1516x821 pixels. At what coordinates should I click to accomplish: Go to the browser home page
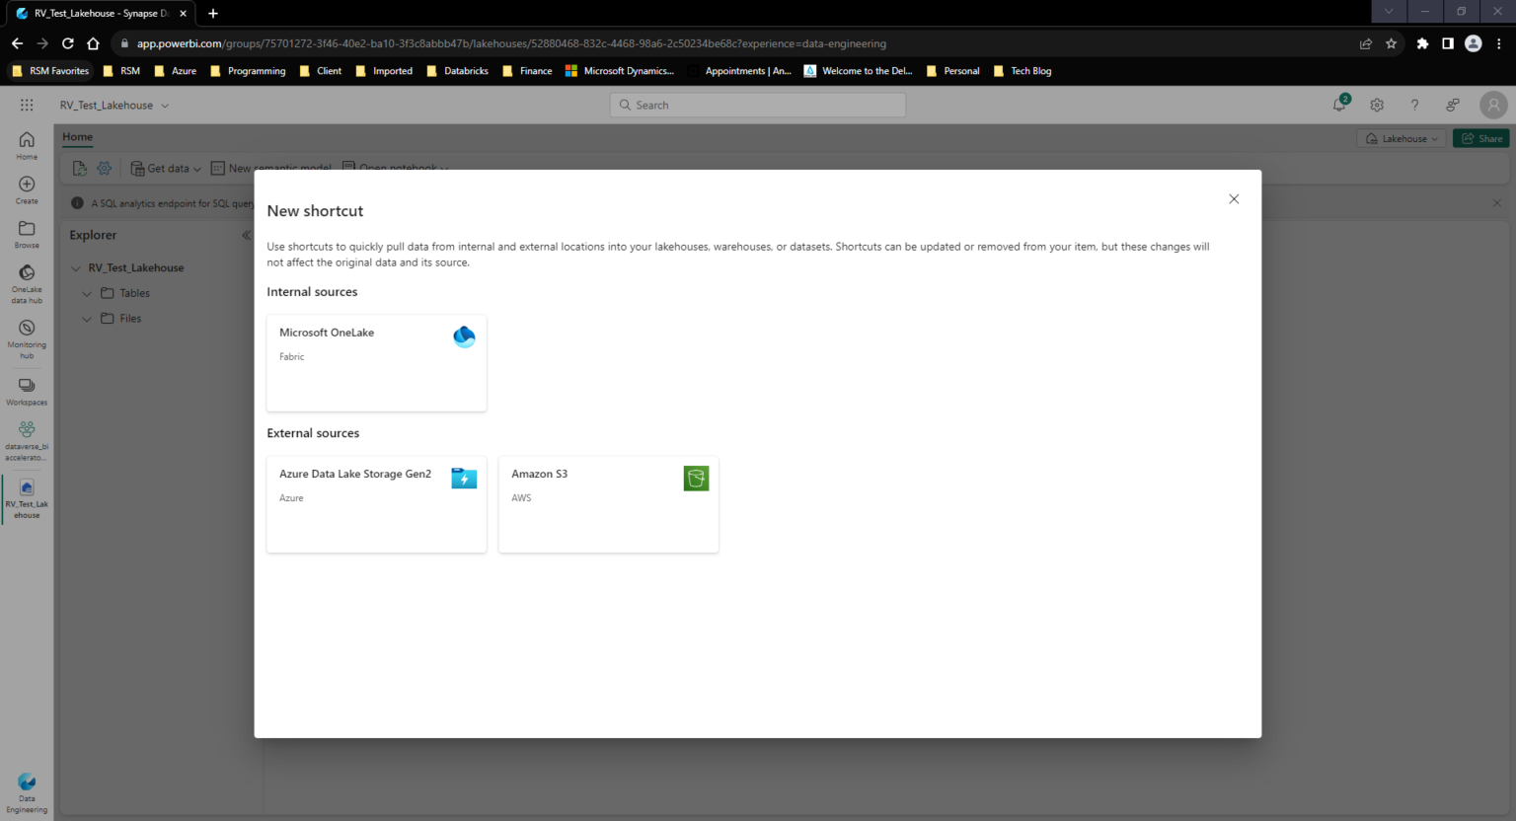pos(93,43)
